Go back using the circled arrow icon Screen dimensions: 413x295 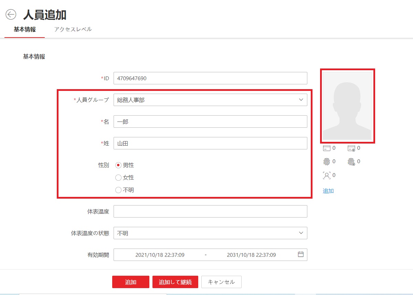[11, 14]
